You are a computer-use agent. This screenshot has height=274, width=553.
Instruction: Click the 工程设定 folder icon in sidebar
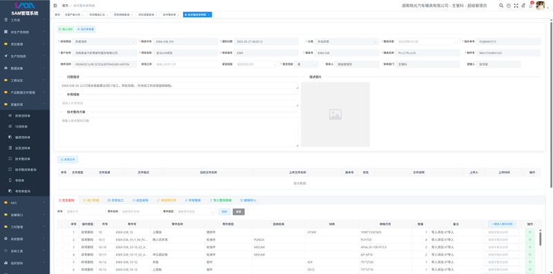pos(6,80)
